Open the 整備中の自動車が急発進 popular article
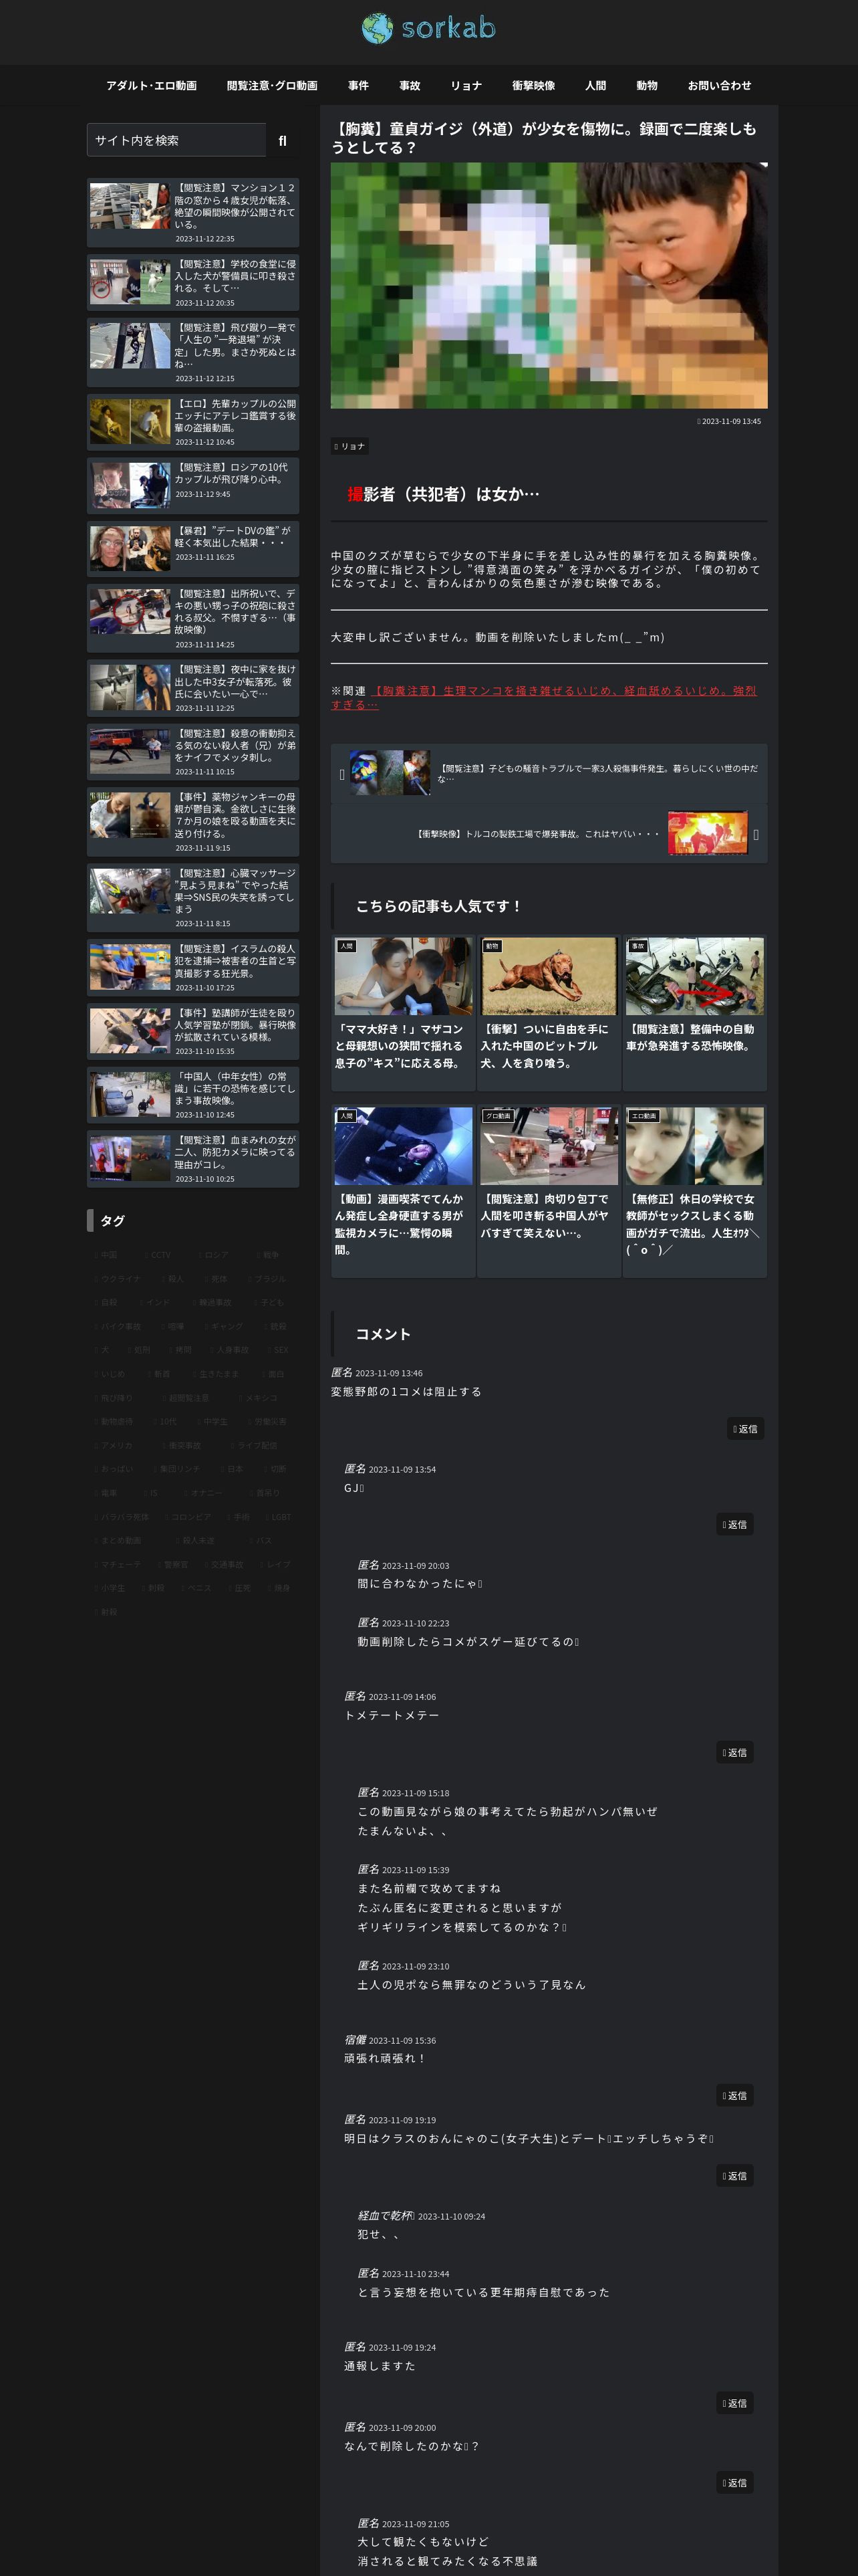858x2576 pixels. [x=694, y=1012]
